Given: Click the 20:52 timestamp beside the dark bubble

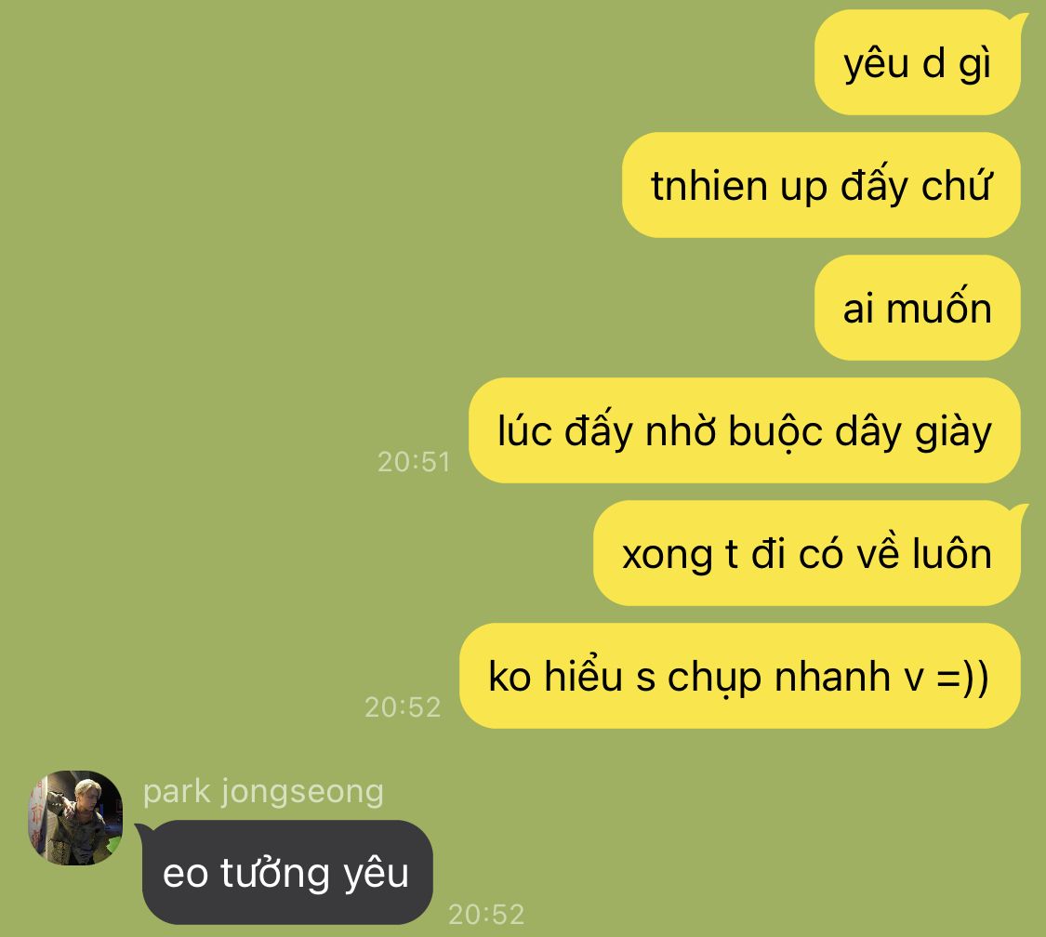Looking at the screenshot, I should (x=486, y=915).
